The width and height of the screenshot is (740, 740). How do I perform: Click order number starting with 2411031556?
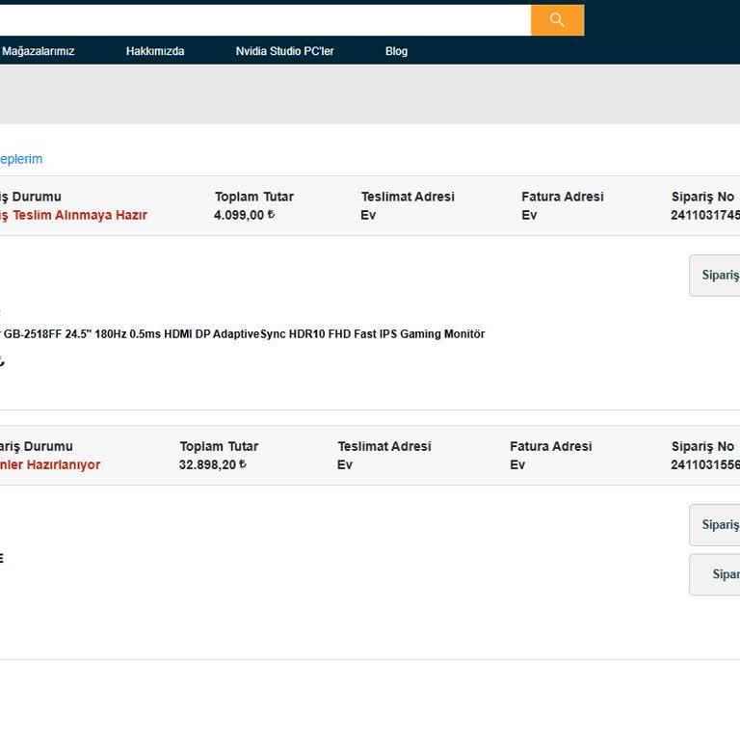[x=705, y=464]
